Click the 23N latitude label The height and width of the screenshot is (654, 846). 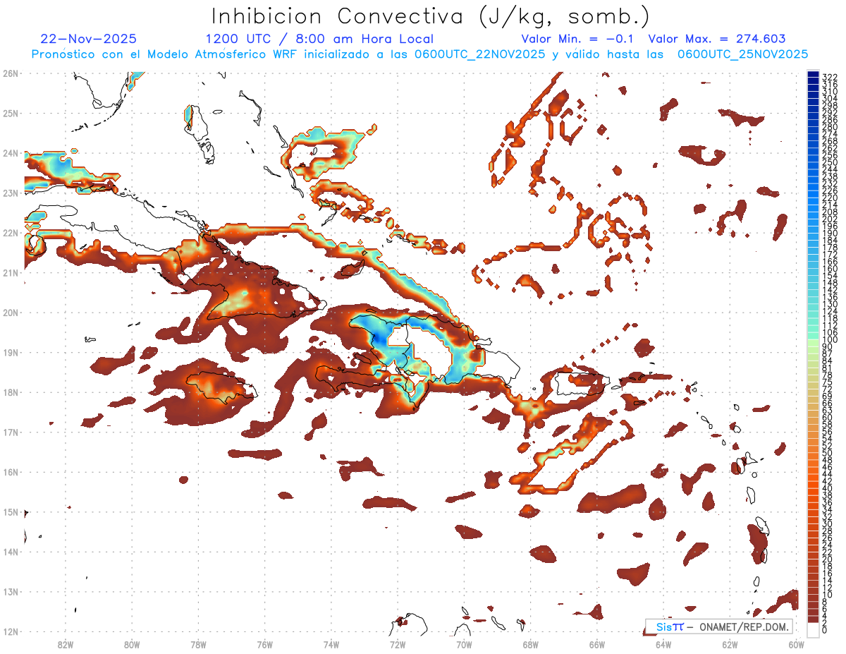pyautogui.click(x=11, y=193)
